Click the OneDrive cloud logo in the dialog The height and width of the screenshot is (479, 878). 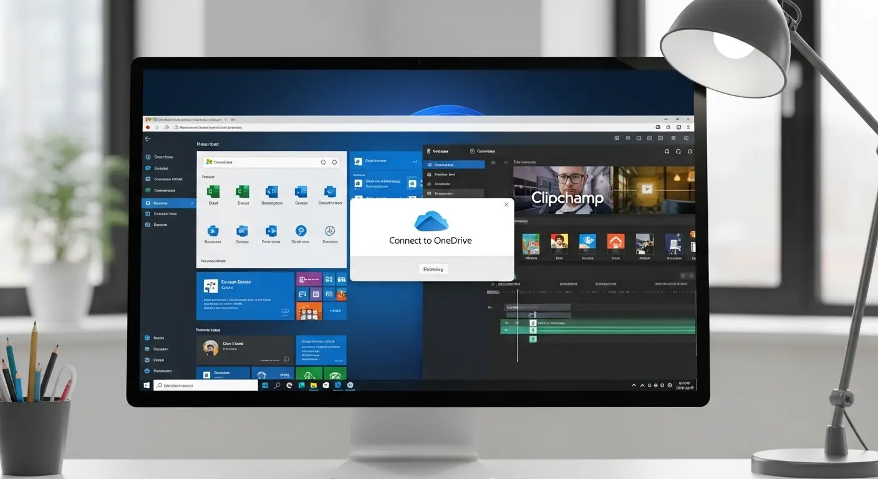click(430, 222)
